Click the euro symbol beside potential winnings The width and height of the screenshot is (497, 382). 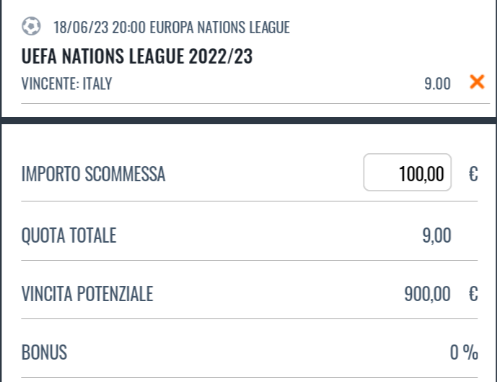472,294
